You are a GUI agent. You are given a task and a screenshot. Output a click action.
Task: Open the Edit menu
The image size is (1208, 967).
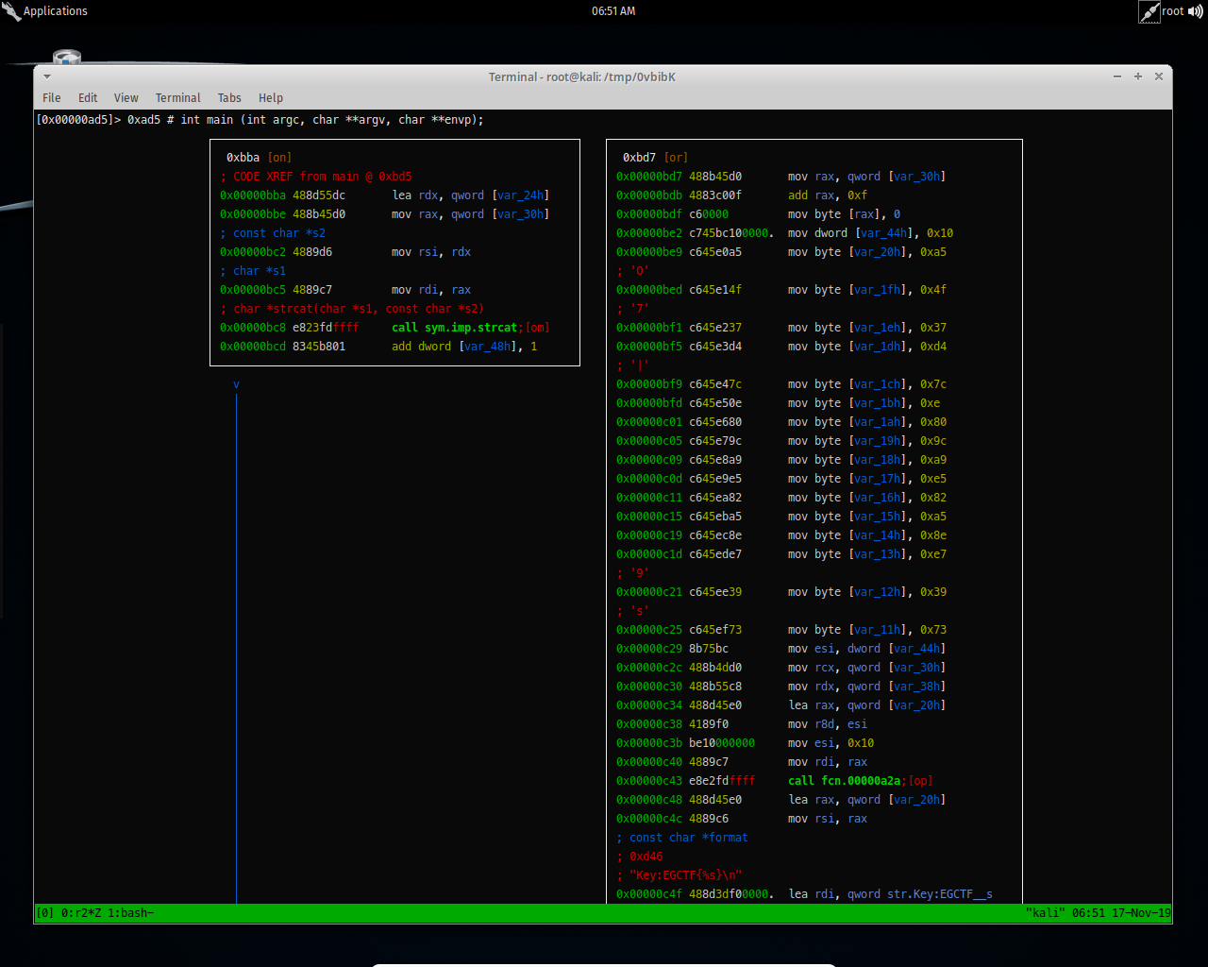click(88, 97)
